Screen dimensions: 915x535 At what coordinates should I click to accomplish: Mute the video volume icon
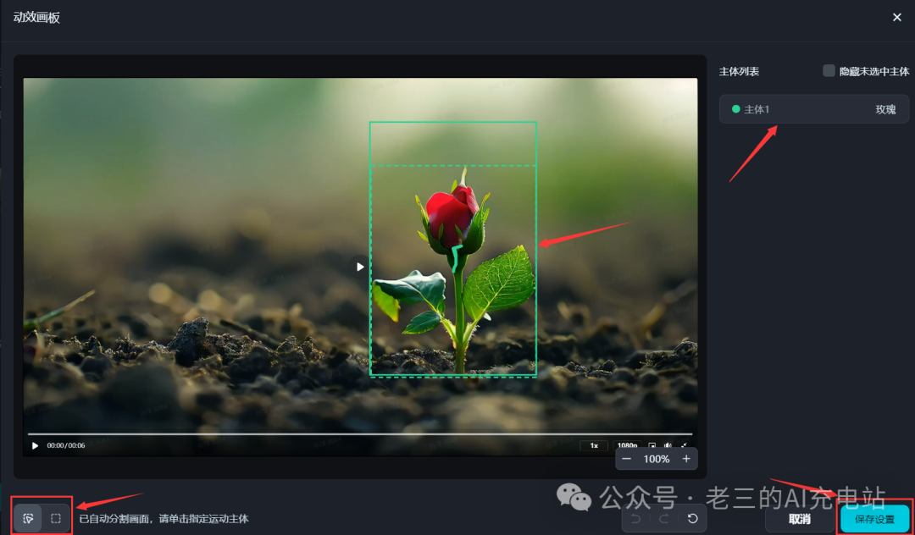tap(668, 445)
